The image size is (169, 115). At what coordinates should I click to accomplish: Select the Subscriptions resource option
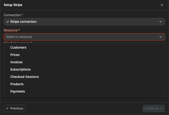click(x=84, y=70)
